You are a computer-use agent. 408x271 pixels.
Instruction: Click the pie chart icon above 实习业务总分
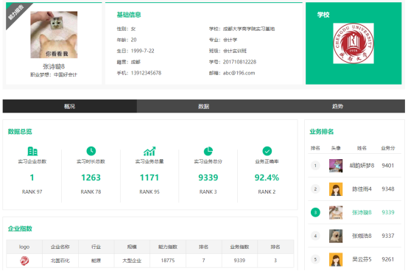point(208,151)
